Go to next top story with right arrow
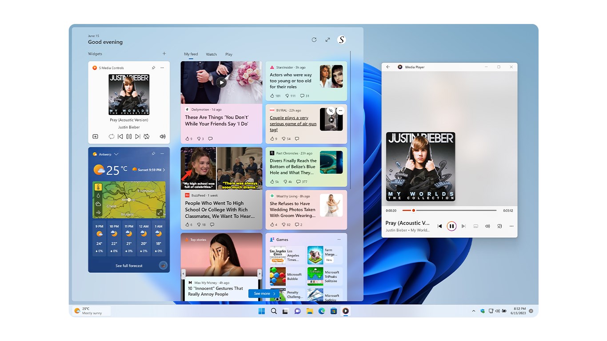The image size is (607, 341). [260, 273]
